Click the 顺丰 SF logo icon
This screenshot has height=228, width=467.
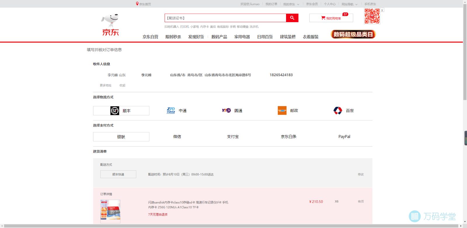[x=115, y=111]
